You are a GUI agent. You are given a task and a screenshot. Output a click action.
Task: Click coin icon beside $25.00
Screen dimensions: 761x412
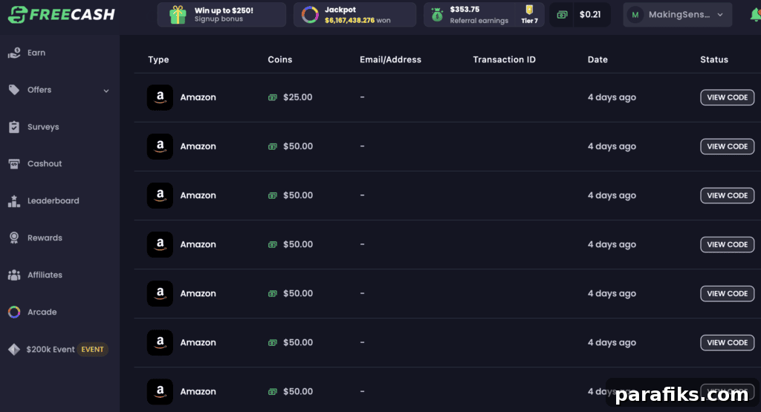pos(273,97)
